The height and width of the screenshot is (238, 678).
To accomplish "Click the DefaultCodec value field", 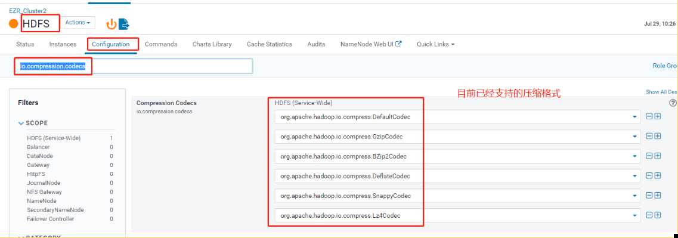I will 457,117.
